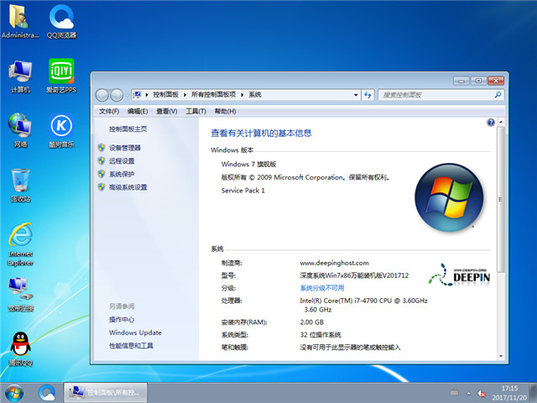Image resolution: width=537 pixels, height=403 pixels.
Task: Maximize the system window
Action: click(x=478, y=81)
